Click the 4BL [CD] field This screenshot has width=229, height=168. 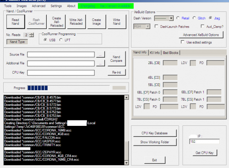170,77
